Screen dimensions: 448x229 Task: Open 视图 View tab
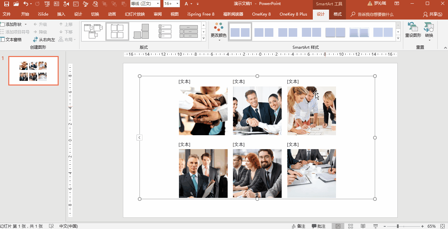[174, 14]
